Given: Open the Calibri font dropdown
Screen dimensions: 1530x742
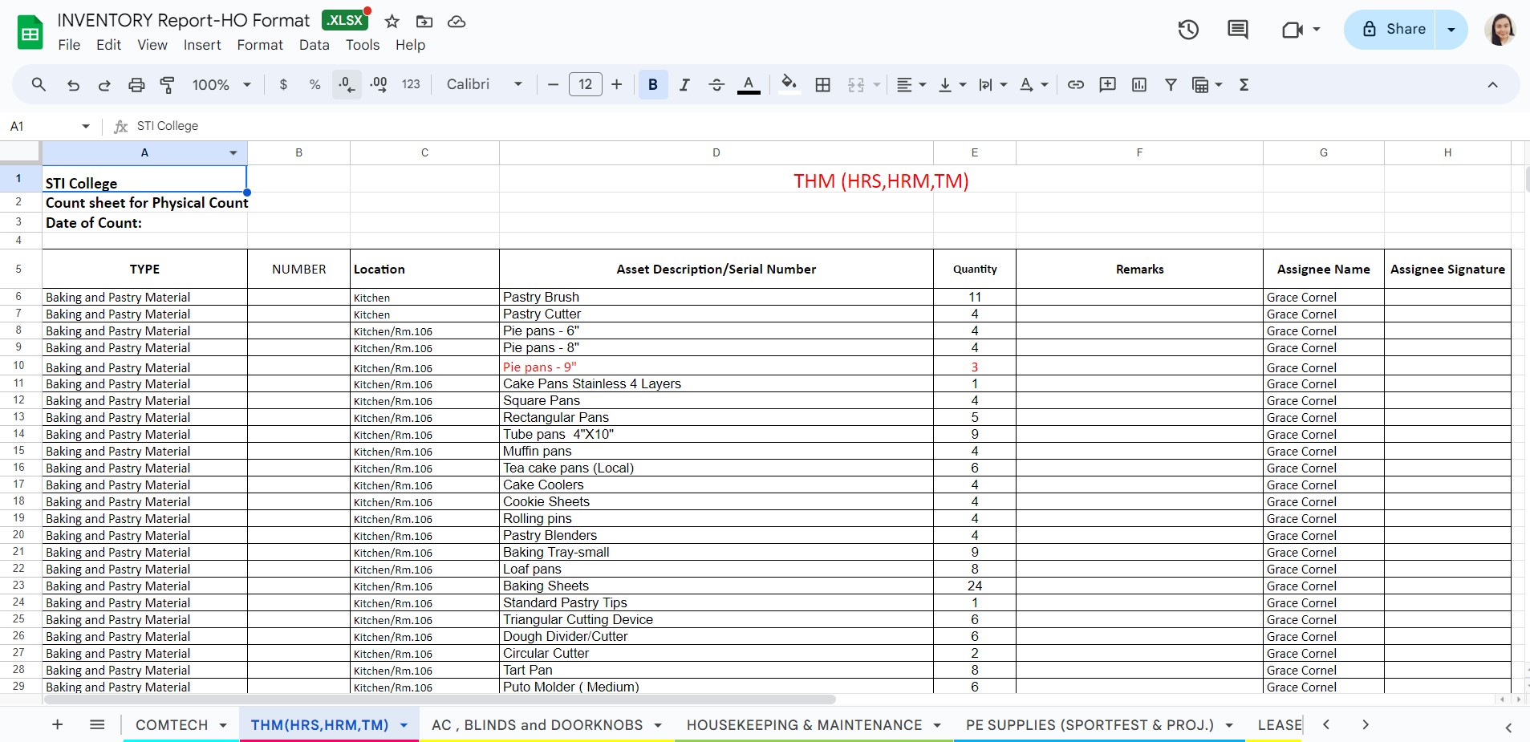Looking at the screenshot, I should pos(485,84).
